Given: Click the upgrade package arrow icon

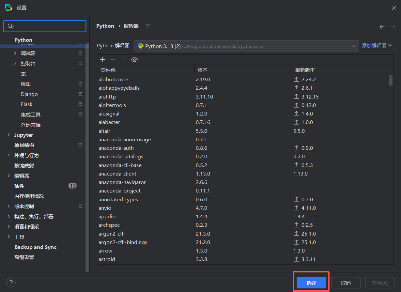Looking at the screenshot, I should point(124,60).
